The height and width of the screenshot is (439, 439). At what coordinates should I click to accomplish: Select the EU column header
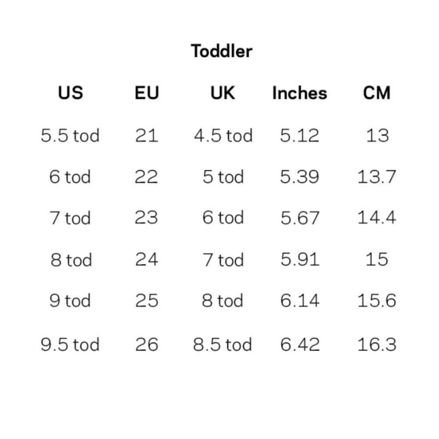point(147,93)
